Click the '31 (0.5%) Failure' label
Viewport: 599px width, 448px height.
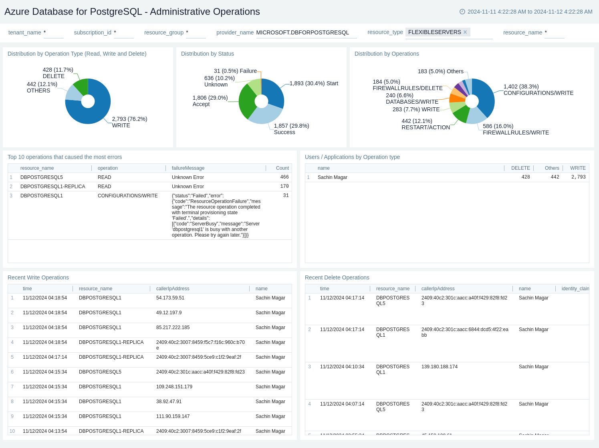[235, 71]
